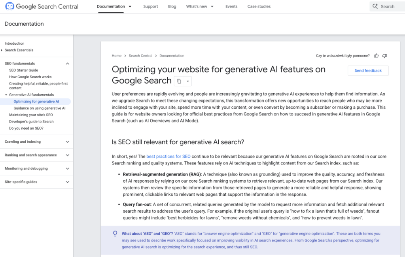This screenshot has height=257, width=405.
Task: Click the Send feedback button
Action: (368, 70)
